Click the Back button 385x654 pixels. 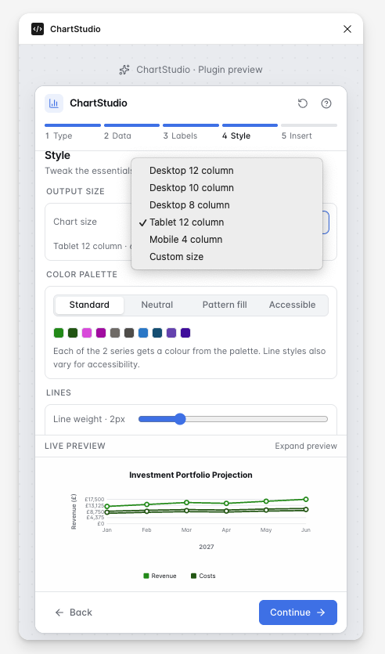(x=74, y=612)
